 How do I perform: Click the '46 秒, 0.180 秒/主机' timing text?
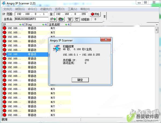coord(77,49)
